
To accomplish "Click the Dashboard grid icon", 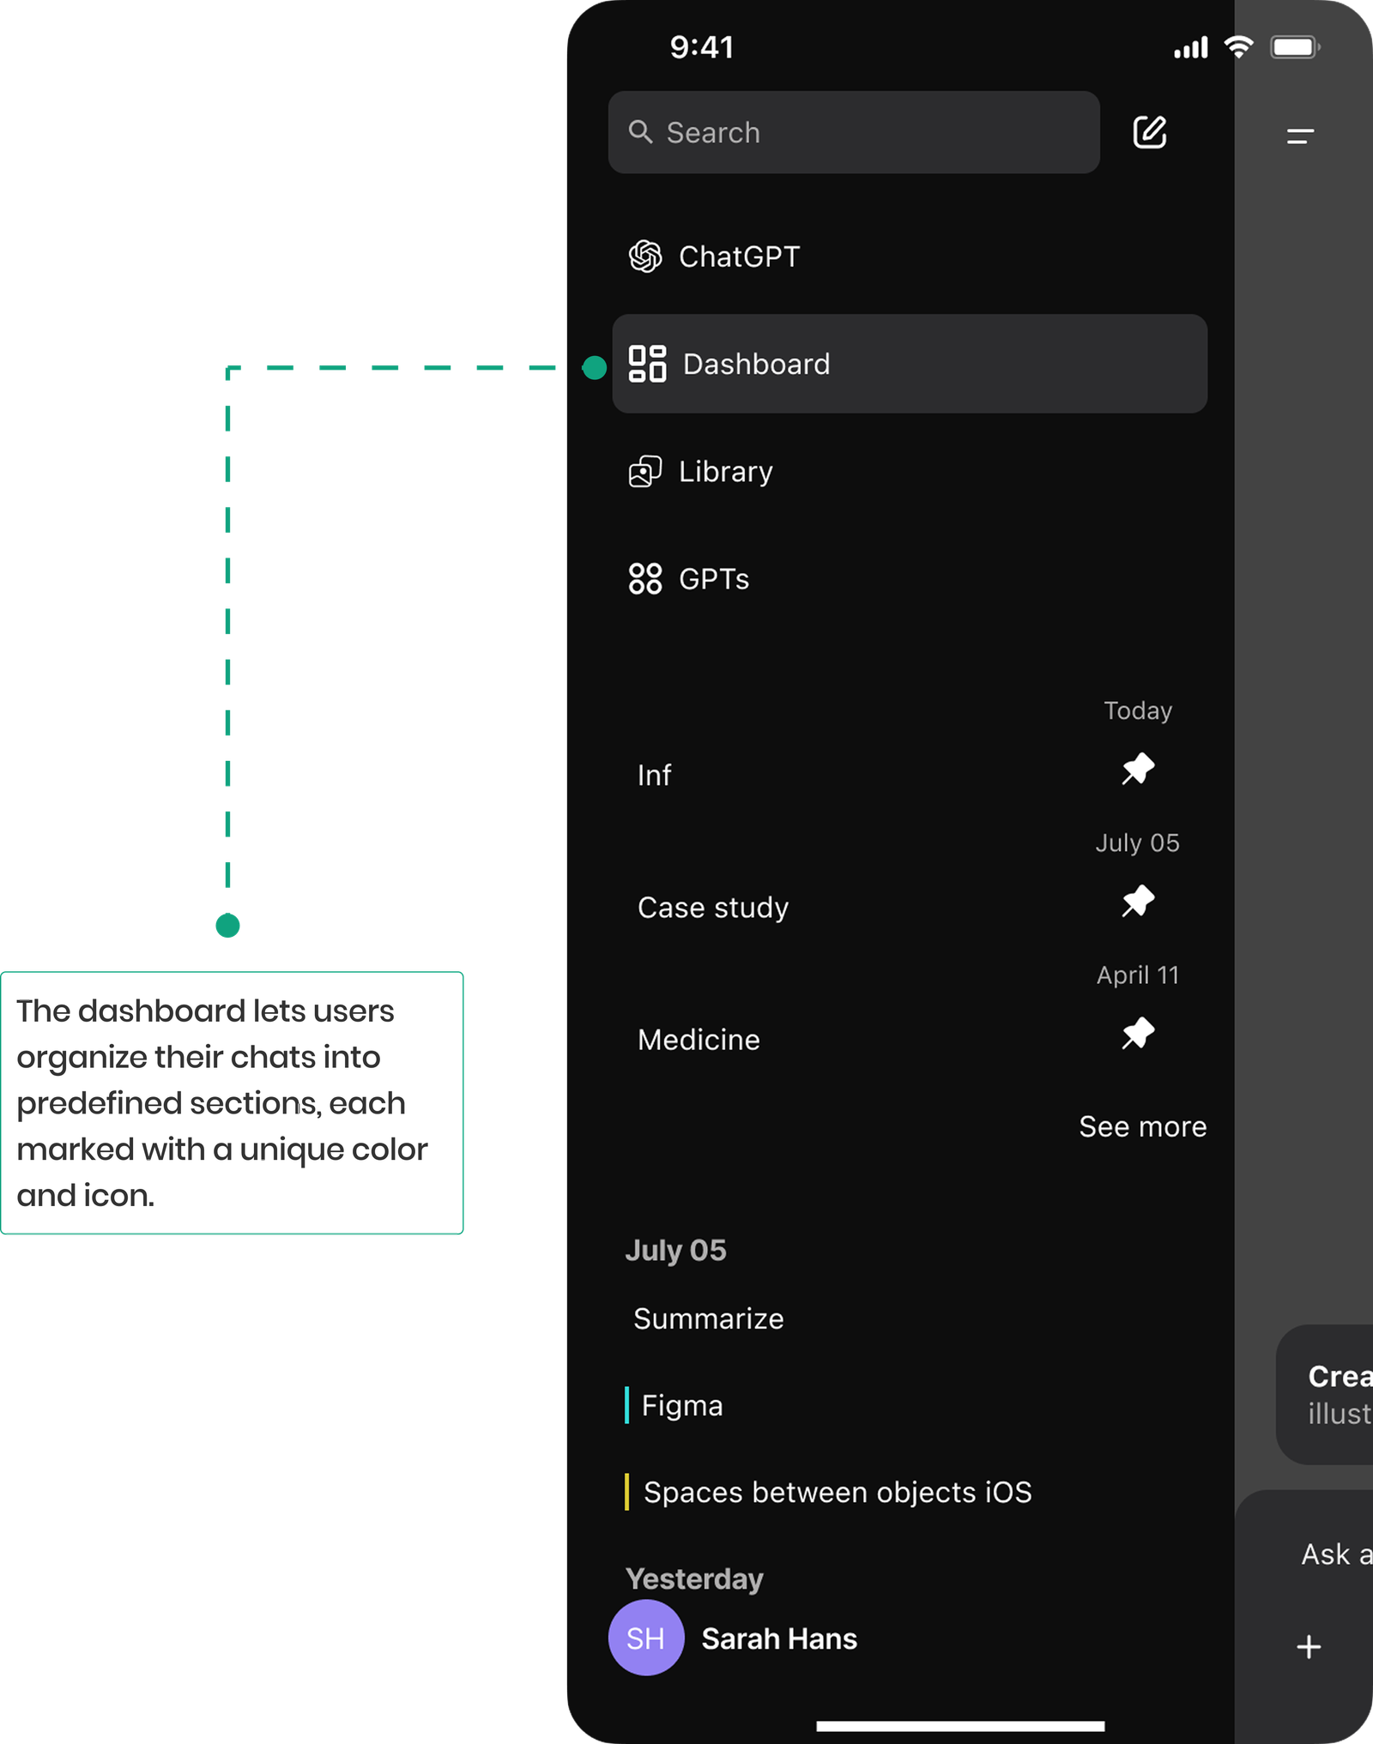I will point(647,364).
